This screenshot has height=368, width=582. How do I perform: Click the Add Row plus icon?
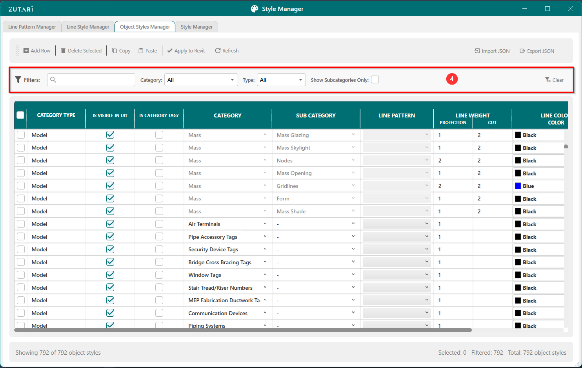(26, 51)
